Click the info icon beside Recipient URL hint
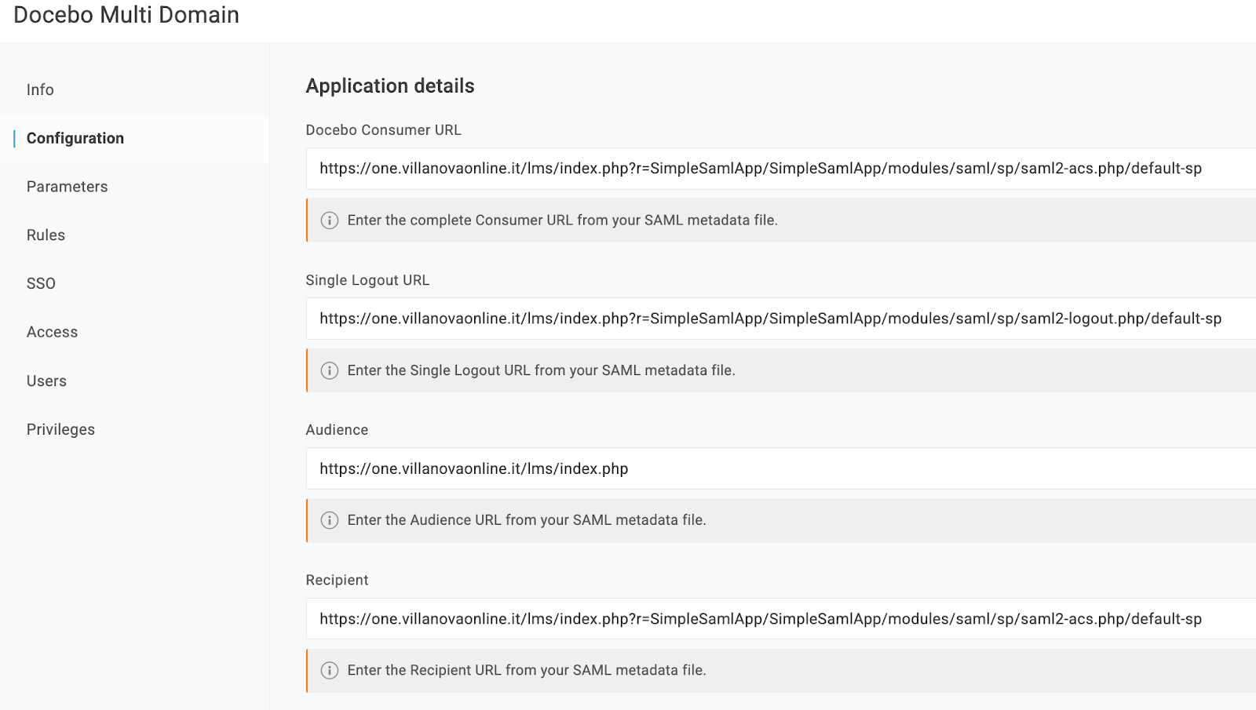1256x710 pixels. click(x=330, y=670)
